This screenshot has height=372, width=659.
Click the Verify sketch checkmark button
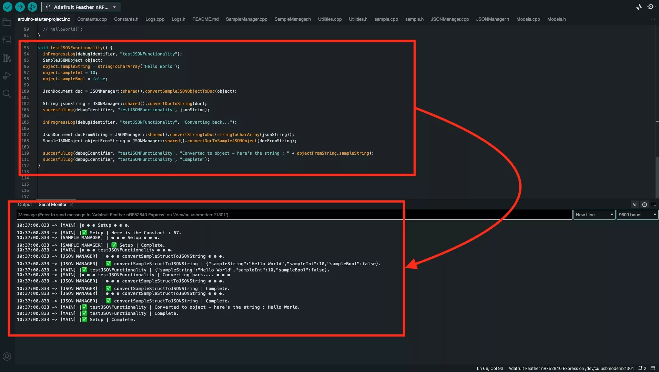[7, 7]
